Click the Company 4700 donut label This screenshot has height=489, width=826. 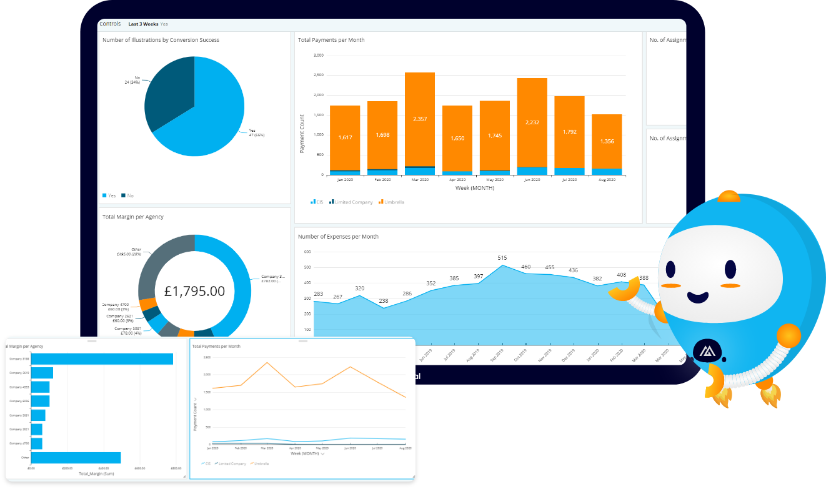(116, 307)
